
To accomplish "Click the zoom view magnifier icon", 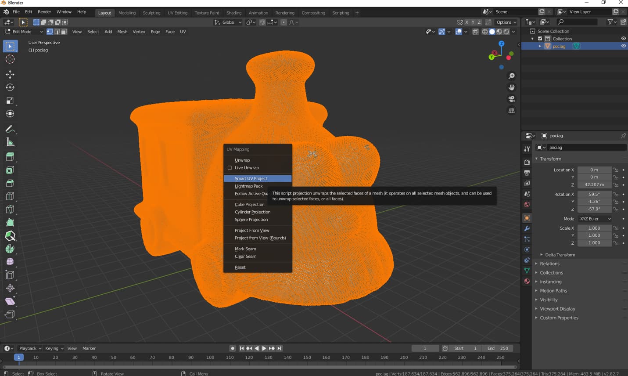I will click(x=512, y=76).
